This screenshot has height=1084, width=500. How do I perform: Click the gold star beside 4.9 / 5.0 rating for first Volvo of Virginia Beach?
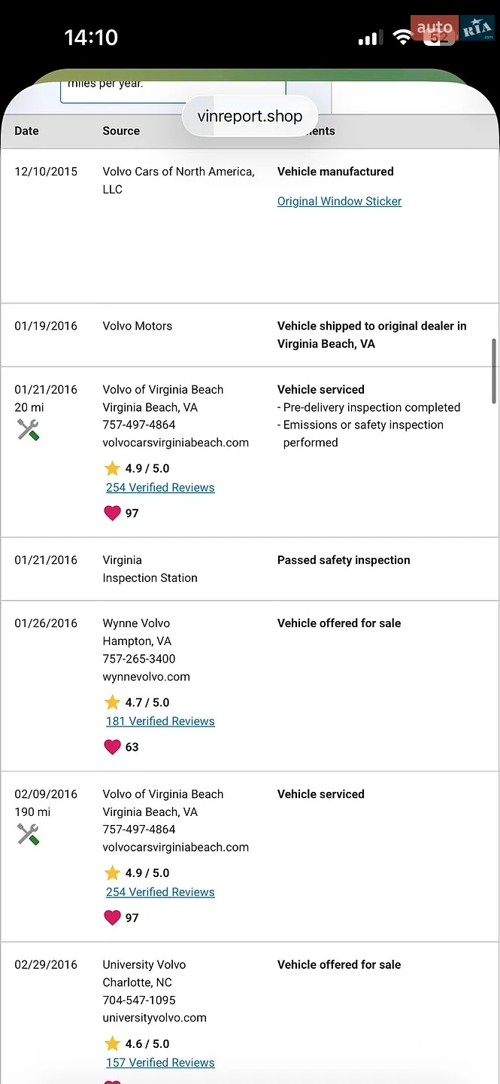click(113, 468)
